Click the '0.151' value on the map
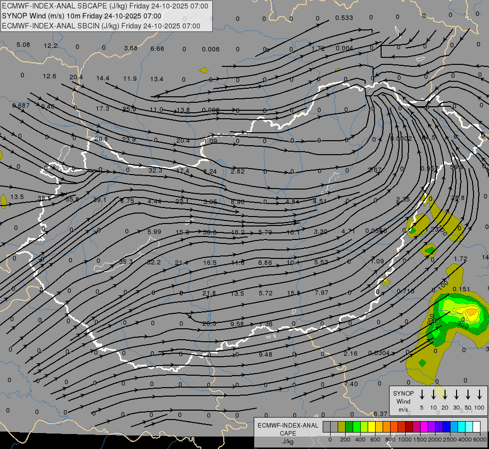This screenshot has height=449, width=489. click(461, 289)
